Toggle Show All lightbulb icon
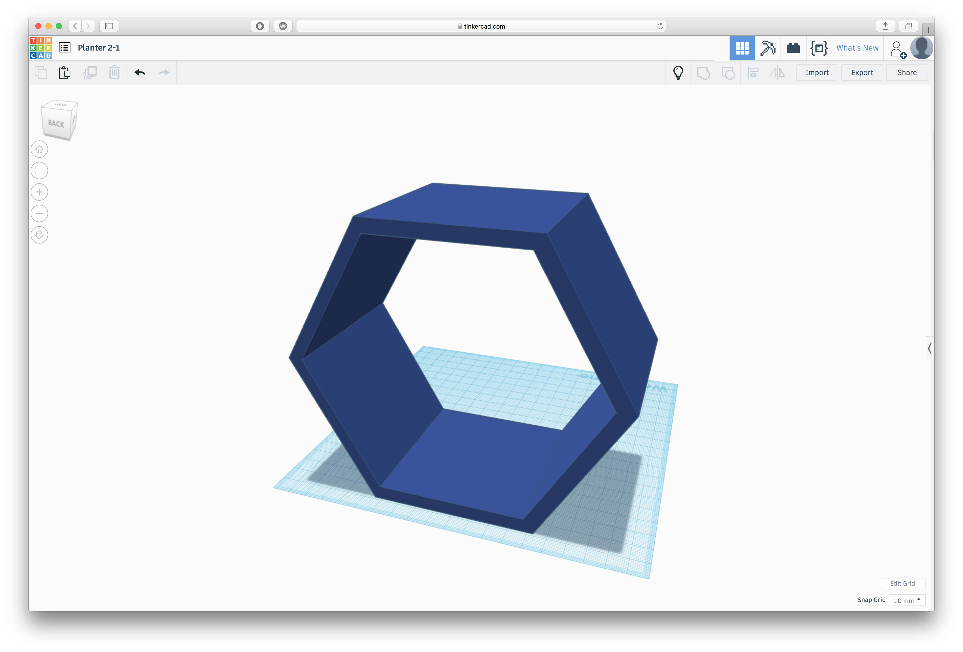This screenshot has width=963, height=652. 678,73
